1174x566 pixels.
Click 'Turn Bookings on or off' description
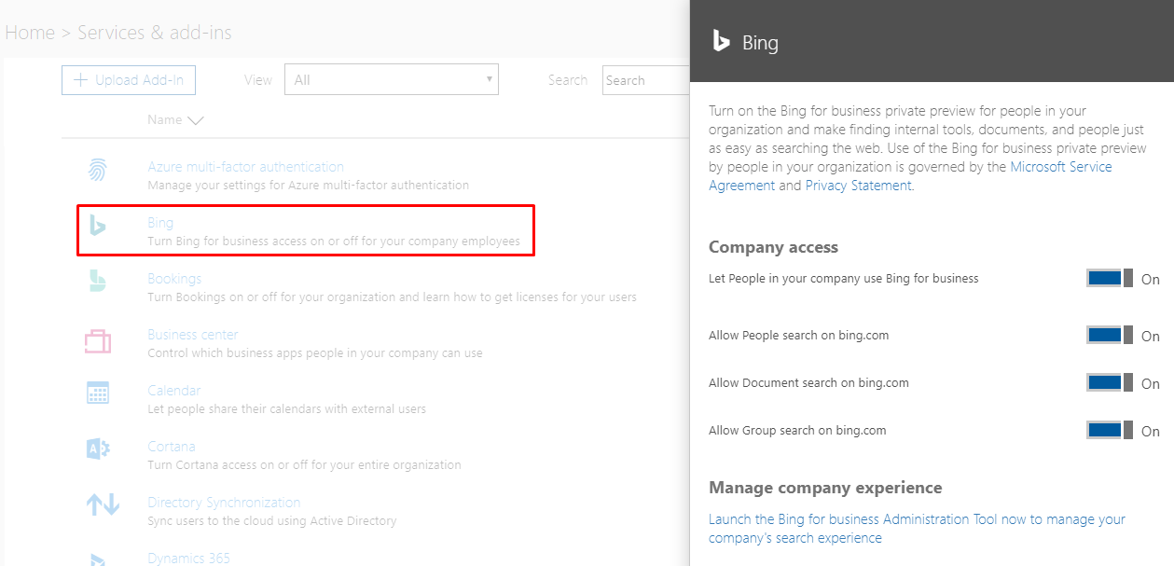[392, 297]
